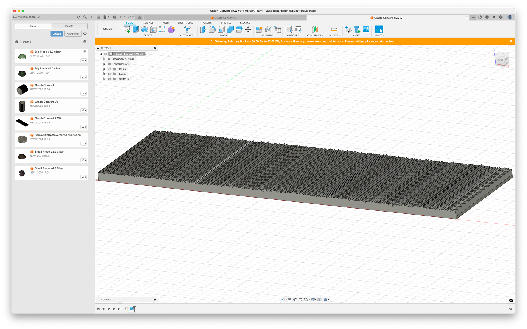Viewport: 527px width, 329px height.
Task: Click the New Folder button
Action: click(73, 34)
